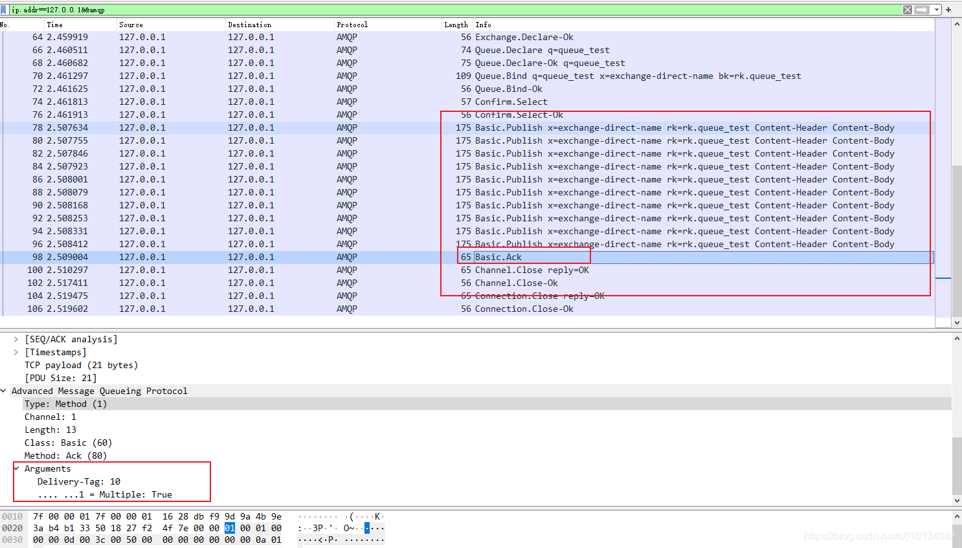Expand the [SEQ/ACK analysis] tree node

pyautogui.click(x=16, y=339)
